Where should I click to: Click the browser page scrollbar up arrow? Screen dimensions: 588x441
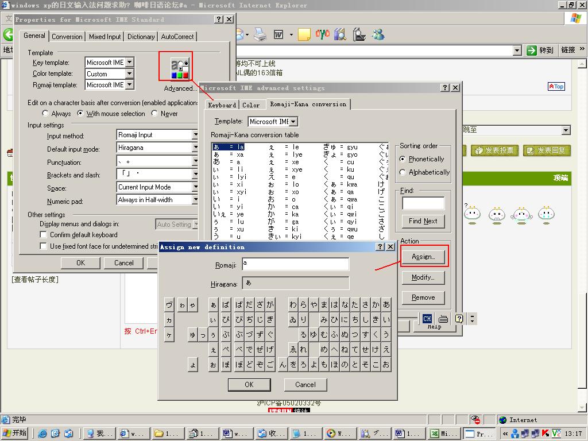(582, 64)
